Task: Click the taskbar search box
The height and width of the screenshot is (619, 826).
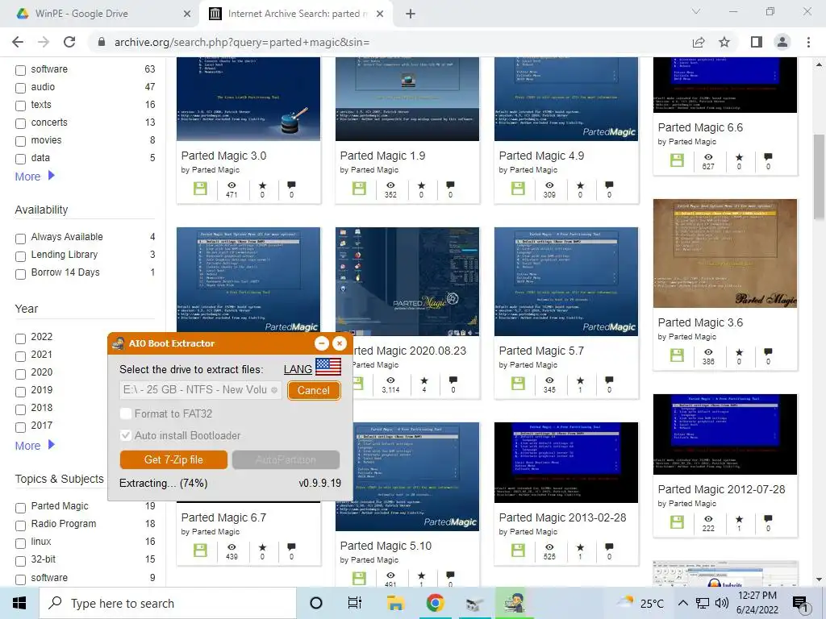Action: pos(168,603)
